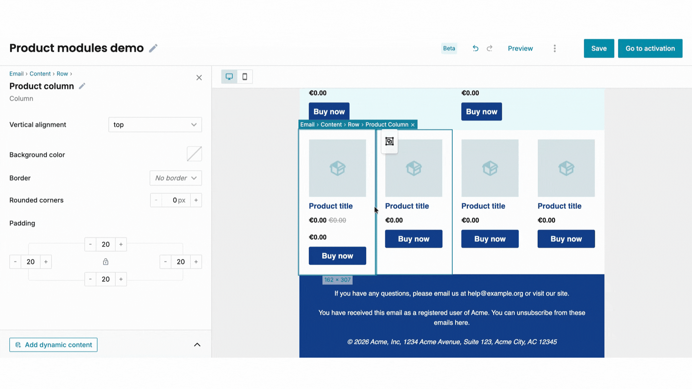Open the three-dot options menu

tap(555, 48)
